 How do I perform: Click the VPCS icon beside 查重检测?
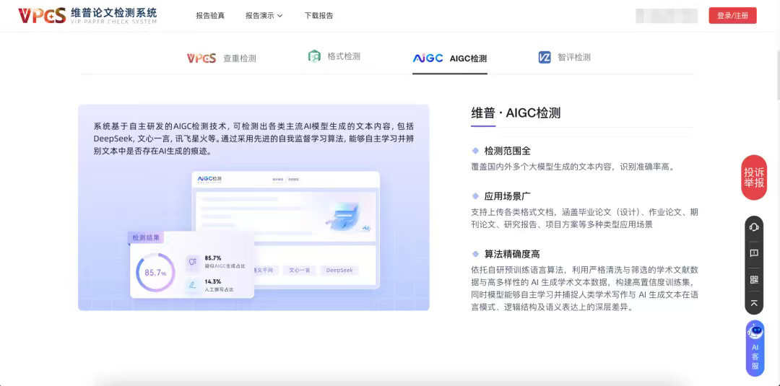pos(201,58)
